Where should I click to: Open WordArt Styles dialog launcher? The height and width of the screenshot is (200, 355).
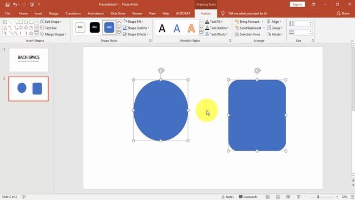230,41
